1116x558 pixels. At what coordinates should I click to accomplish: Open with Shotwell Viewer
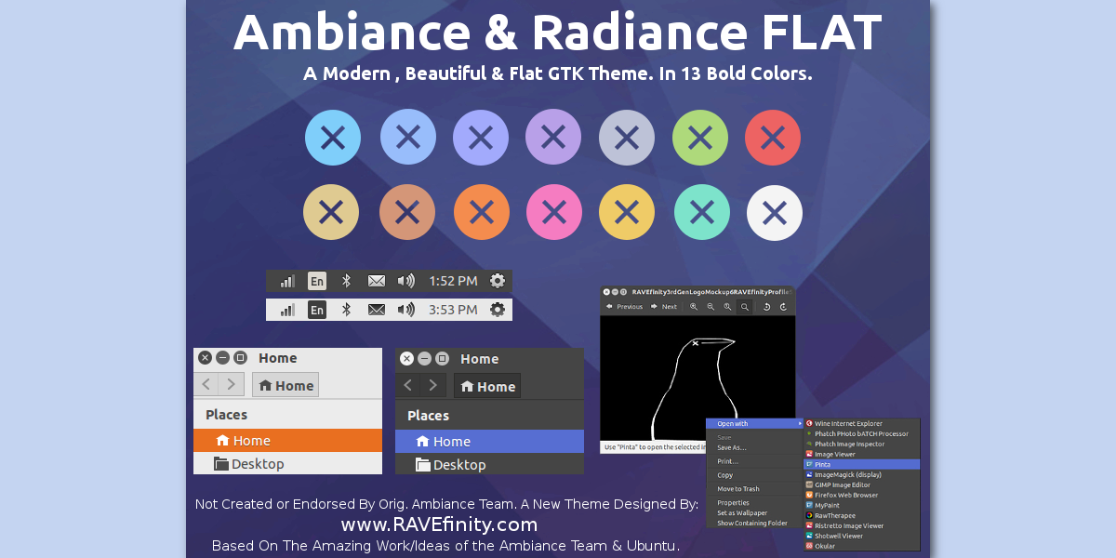(861, 536)
